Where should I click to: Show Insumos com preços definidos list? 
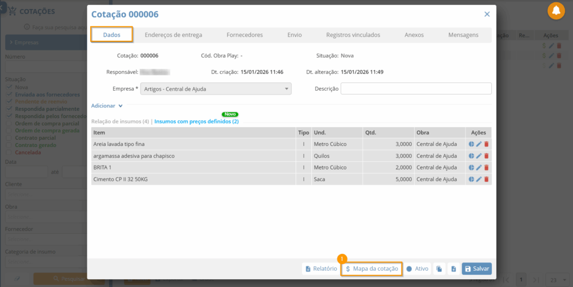196,121
